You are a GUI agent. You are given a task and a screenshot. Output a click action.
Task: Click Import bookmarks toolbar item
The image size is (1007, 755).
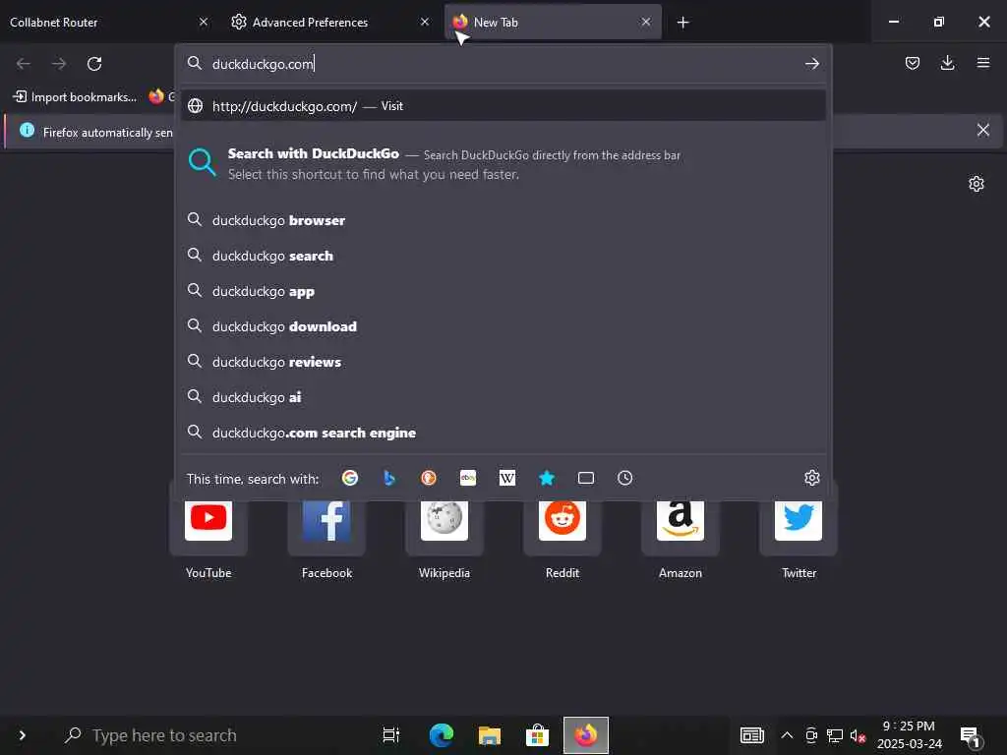click(x=75, y=97)
